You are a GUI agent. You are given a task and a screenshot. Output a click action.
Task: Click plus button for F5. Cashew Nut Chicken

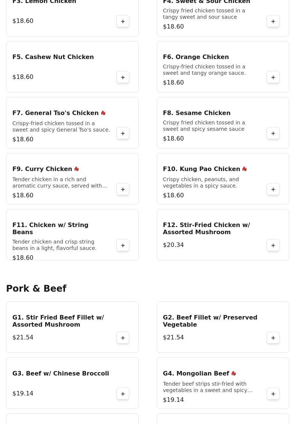[123, 77]
